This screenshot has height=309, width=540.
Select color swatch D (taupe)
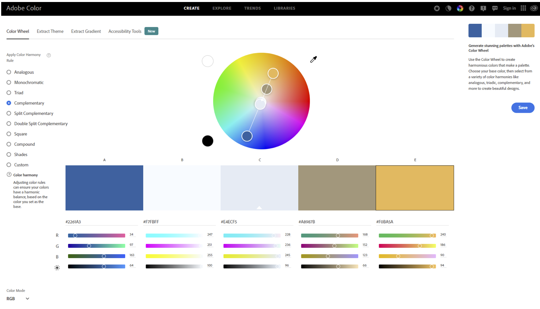coord(337,188)
